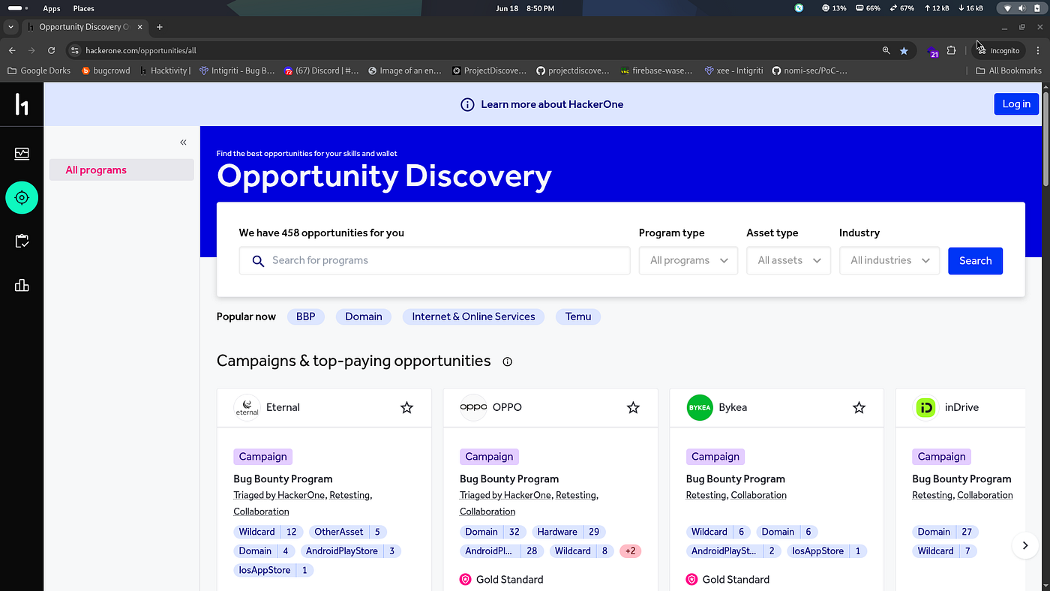Open Triaged by HackerOne link on Eternal card
This screenshot has height=591, width=1050.
(279, 495)
